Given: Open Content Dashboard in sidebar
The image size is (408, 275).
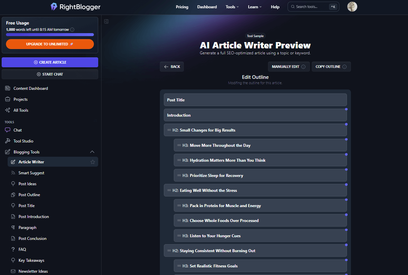Looking at the screenshot, I should (31, 88).
